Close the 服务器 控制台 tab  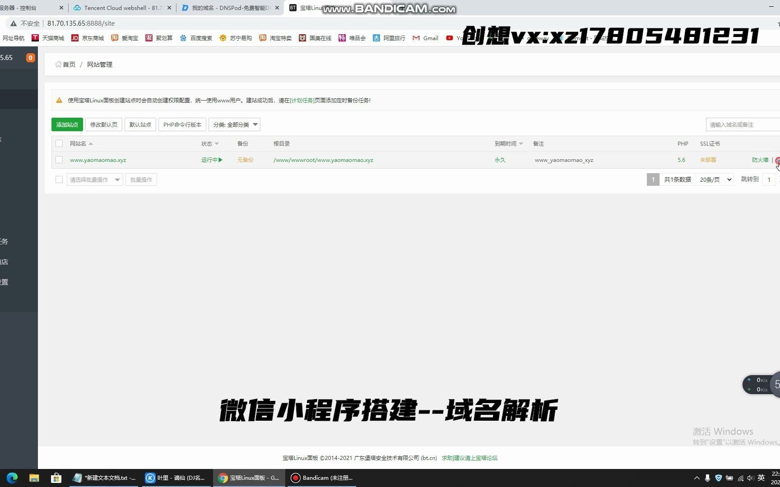(61, 8)
